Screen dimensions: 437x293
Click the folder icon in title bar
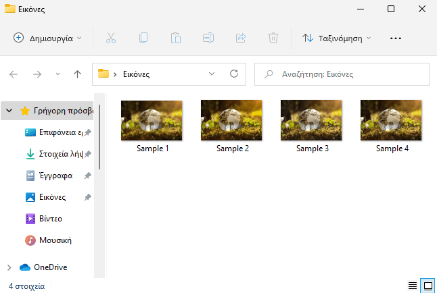[x=10, y=9]
